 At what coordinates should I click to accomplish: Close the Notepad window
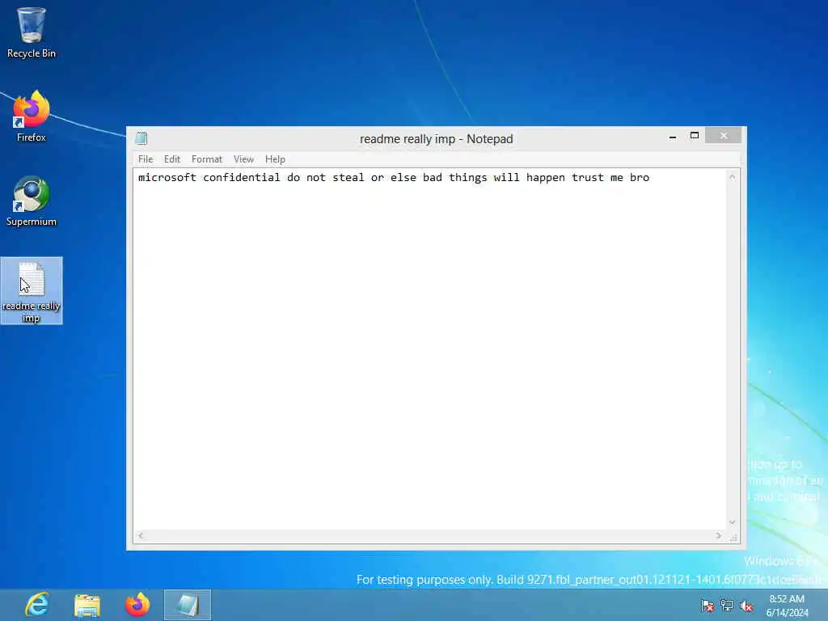coord(723,136)
